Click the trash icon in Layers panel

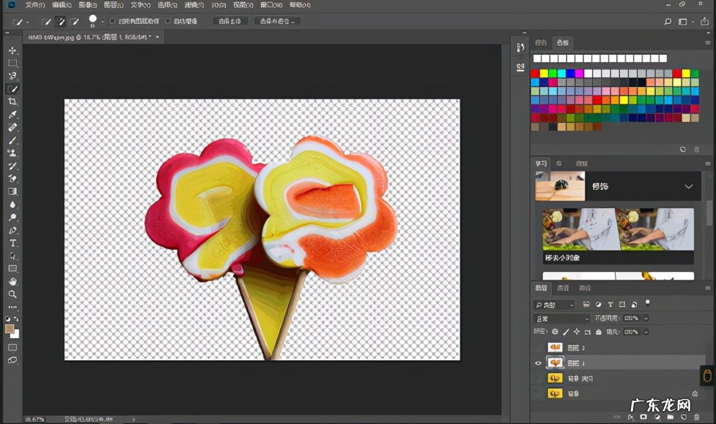(x=695, y=417)
